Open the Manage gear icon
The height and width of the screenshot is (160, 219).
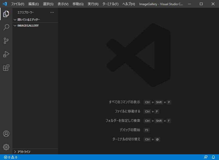click(x=6, y=147)
